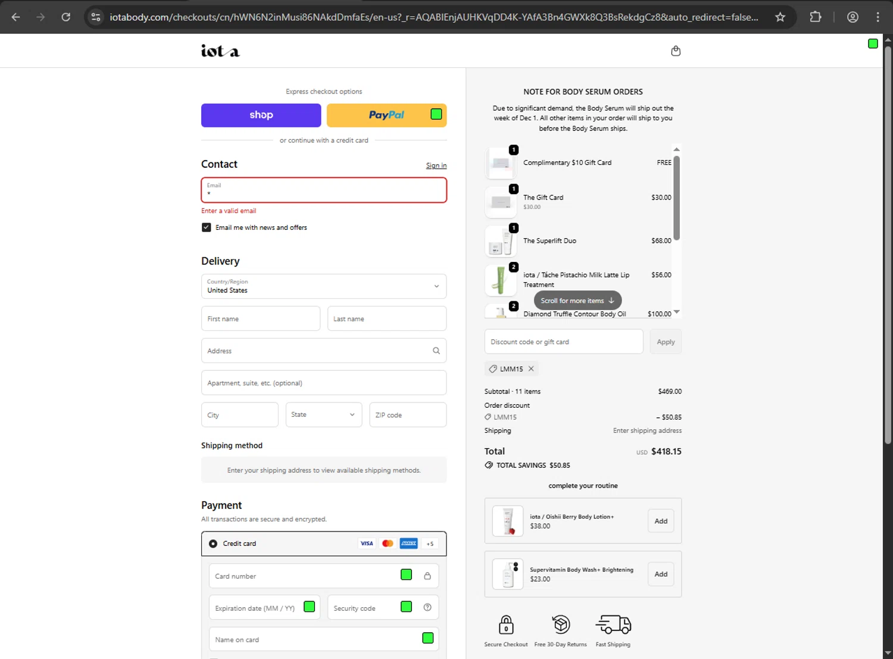Viewport: 893px width, 659px height.
Task: Click the Security code field
Action: click(x=383, y=608)
